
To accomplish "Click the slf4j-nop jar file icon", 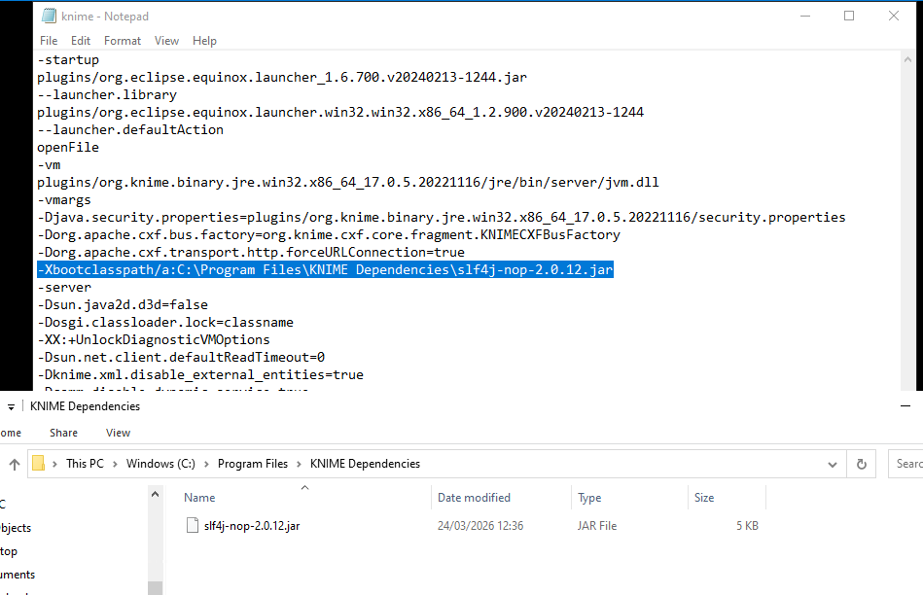I will click(x=193, y=526).
